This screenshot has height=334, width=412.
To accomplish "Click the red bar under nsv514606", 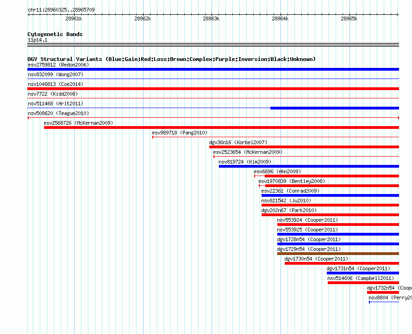I will (x=363, y=283).
